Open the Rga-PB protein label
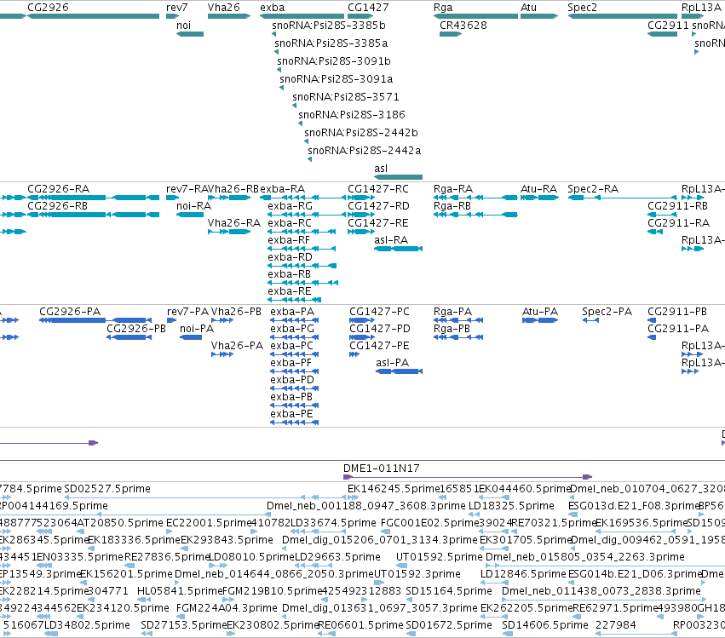The width and height of the screenshot is (725, 638). click(x=452, y=329)
